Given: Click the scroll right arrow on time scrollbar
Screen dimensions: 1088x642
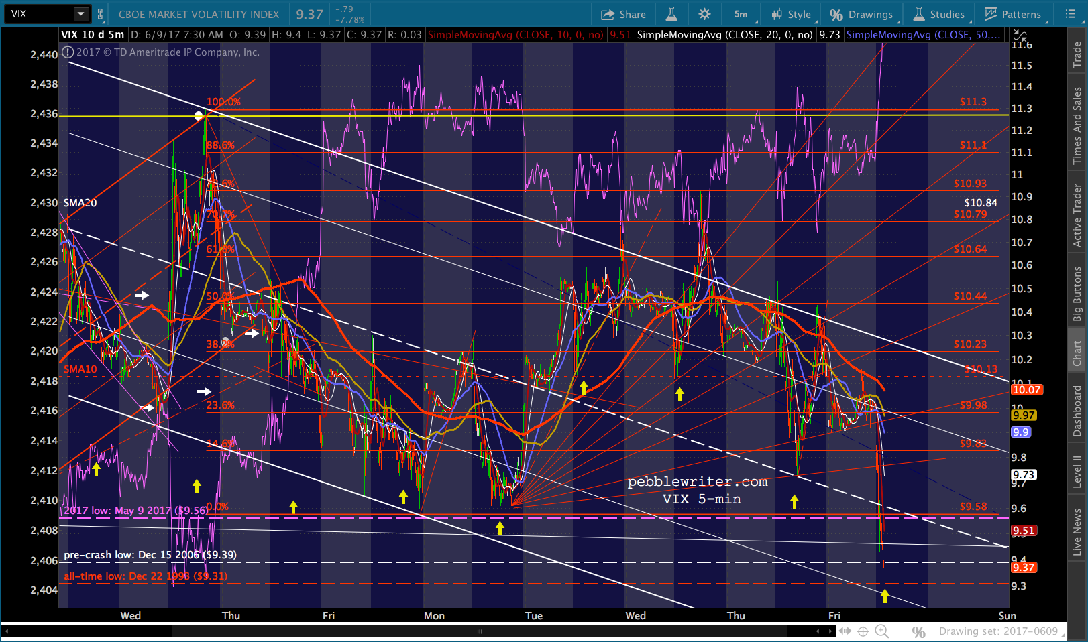Looking at the screenshot, I should pos(831,631).
